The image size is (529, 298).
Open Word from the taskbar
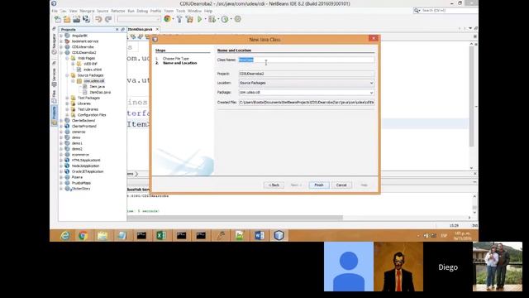pos(259,235)
